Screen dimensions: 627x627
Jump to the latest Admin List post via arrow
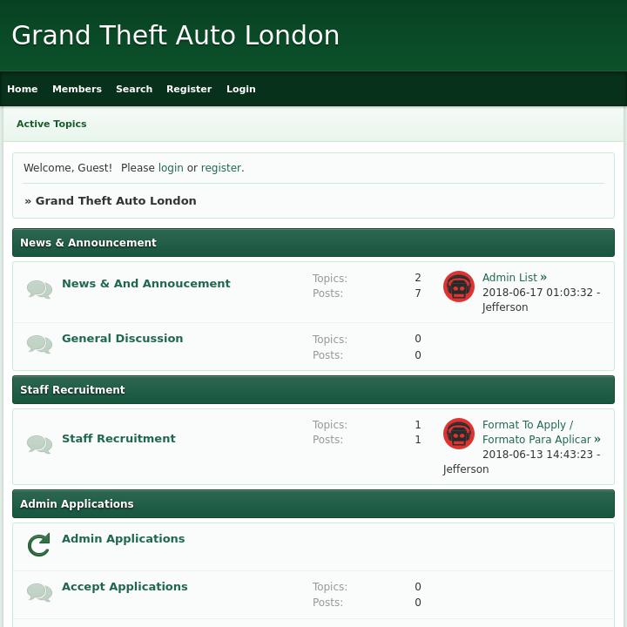(543, 278)
